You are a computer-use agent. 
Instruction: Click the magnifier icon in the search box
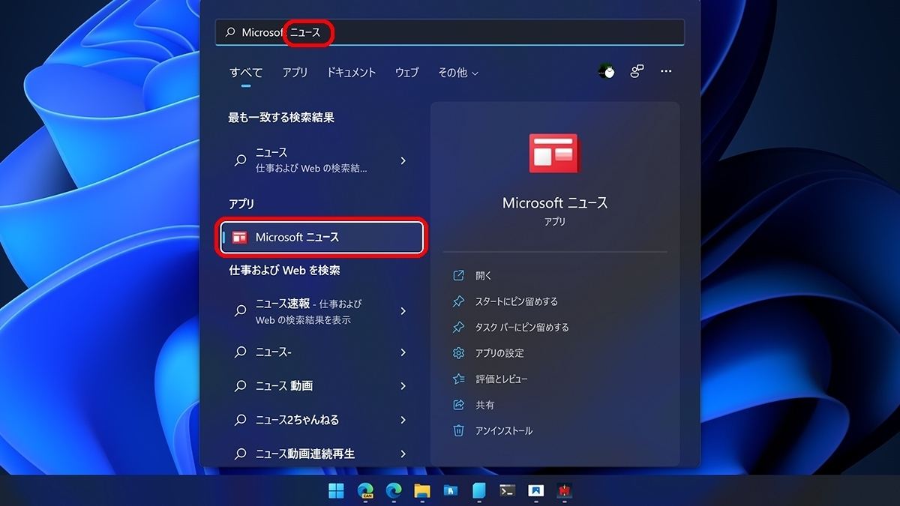230,32
